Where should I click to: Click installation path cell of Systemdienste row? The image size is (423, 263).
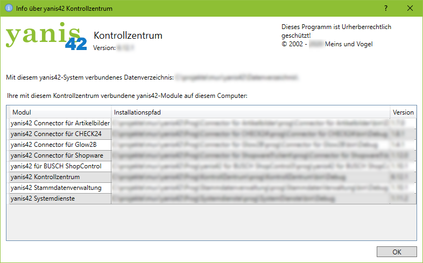click(251, 198)
